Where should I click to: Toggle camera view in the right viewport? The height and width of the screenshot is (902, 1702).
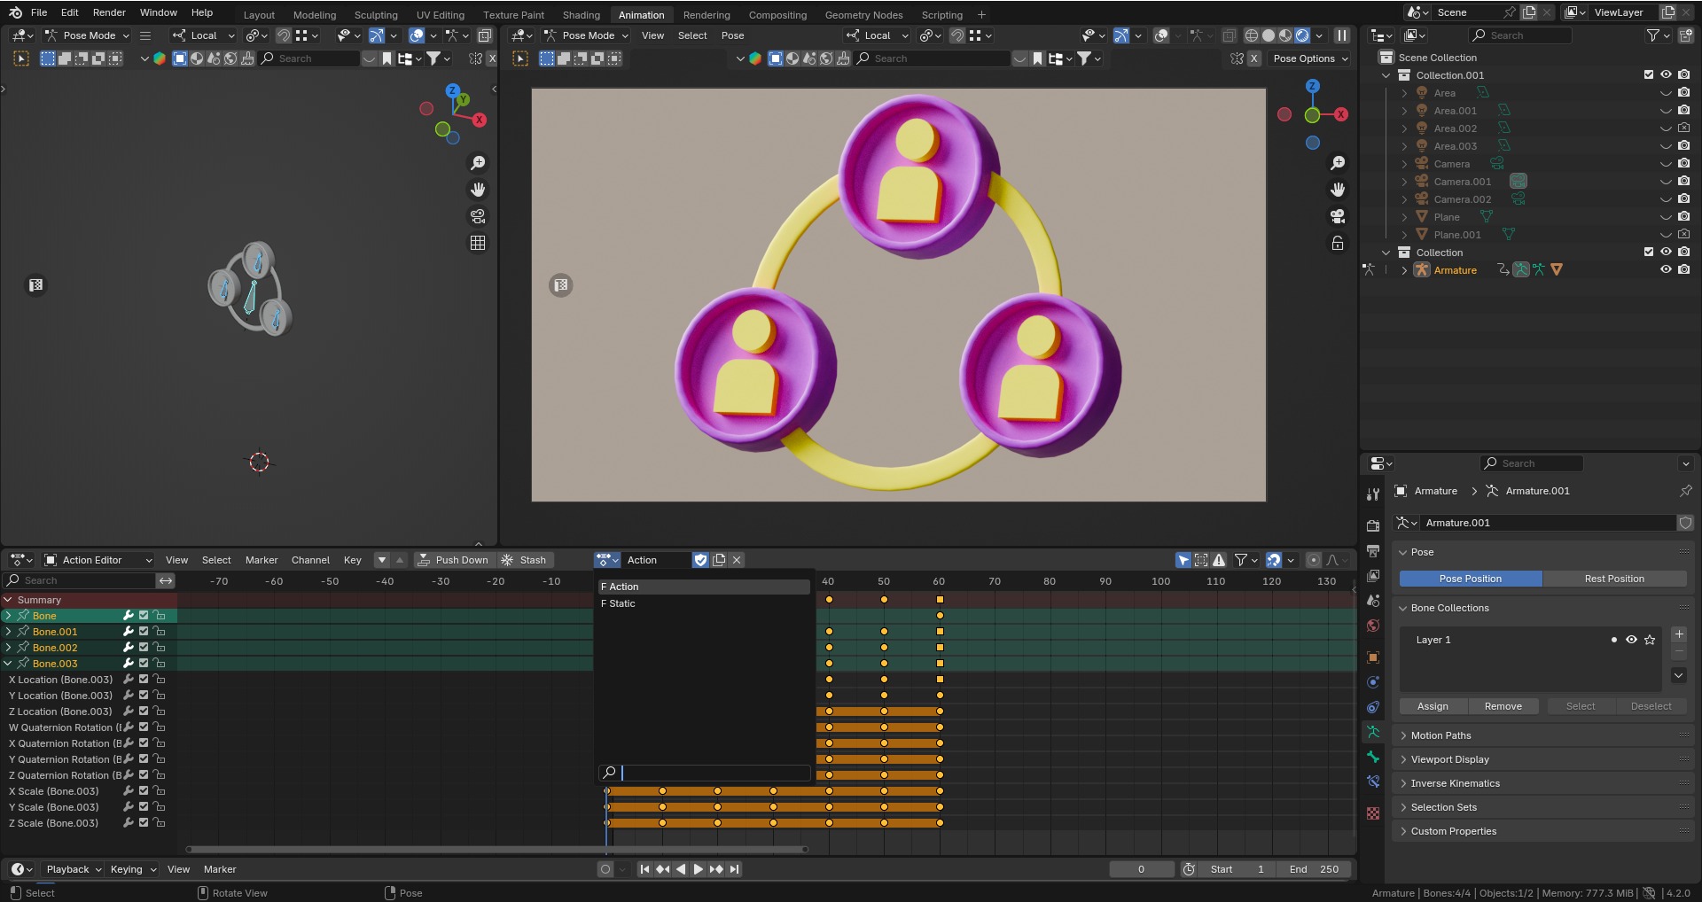[x=1338, y=216]
